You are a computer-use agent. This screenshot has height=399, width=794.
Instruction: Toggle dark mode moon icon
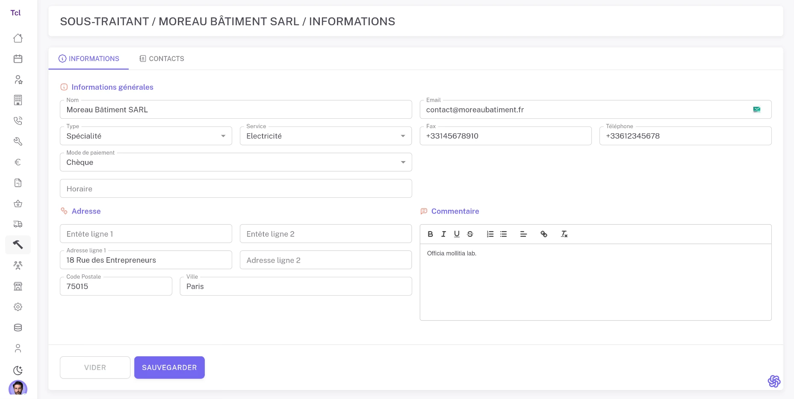point(18,370)
